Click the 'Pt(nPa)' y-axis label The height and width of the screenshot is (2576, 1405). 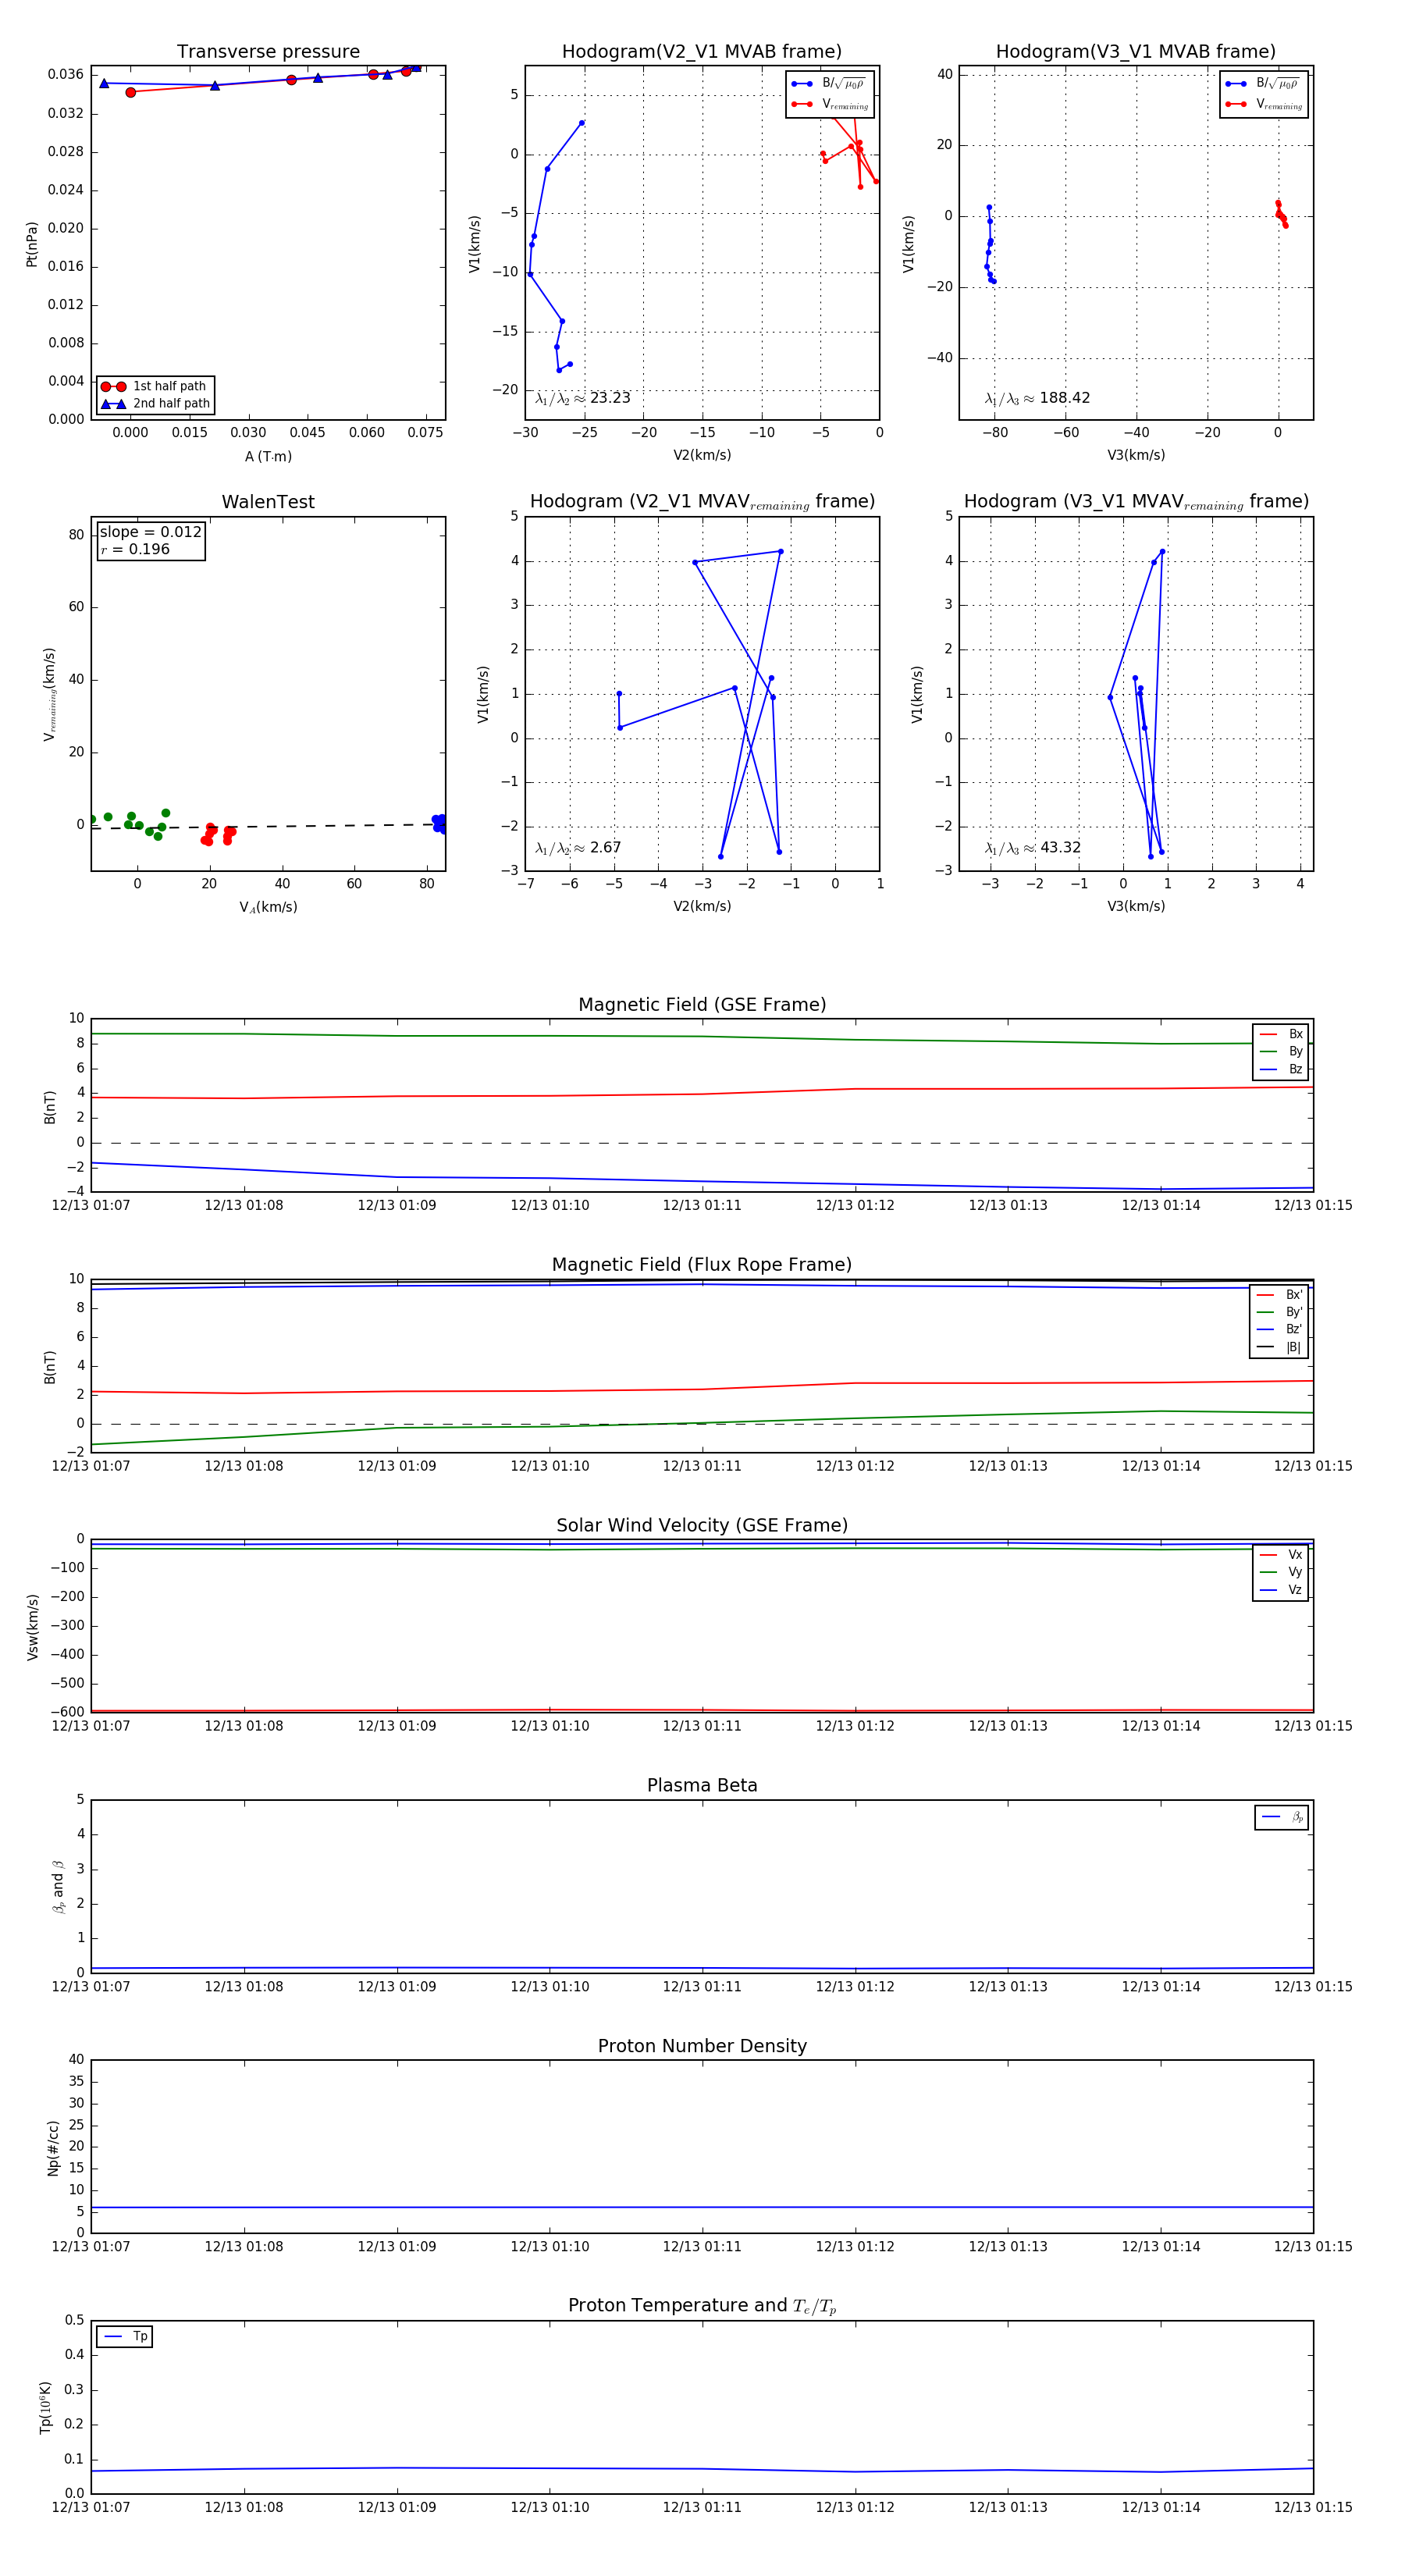pos(32,244)
